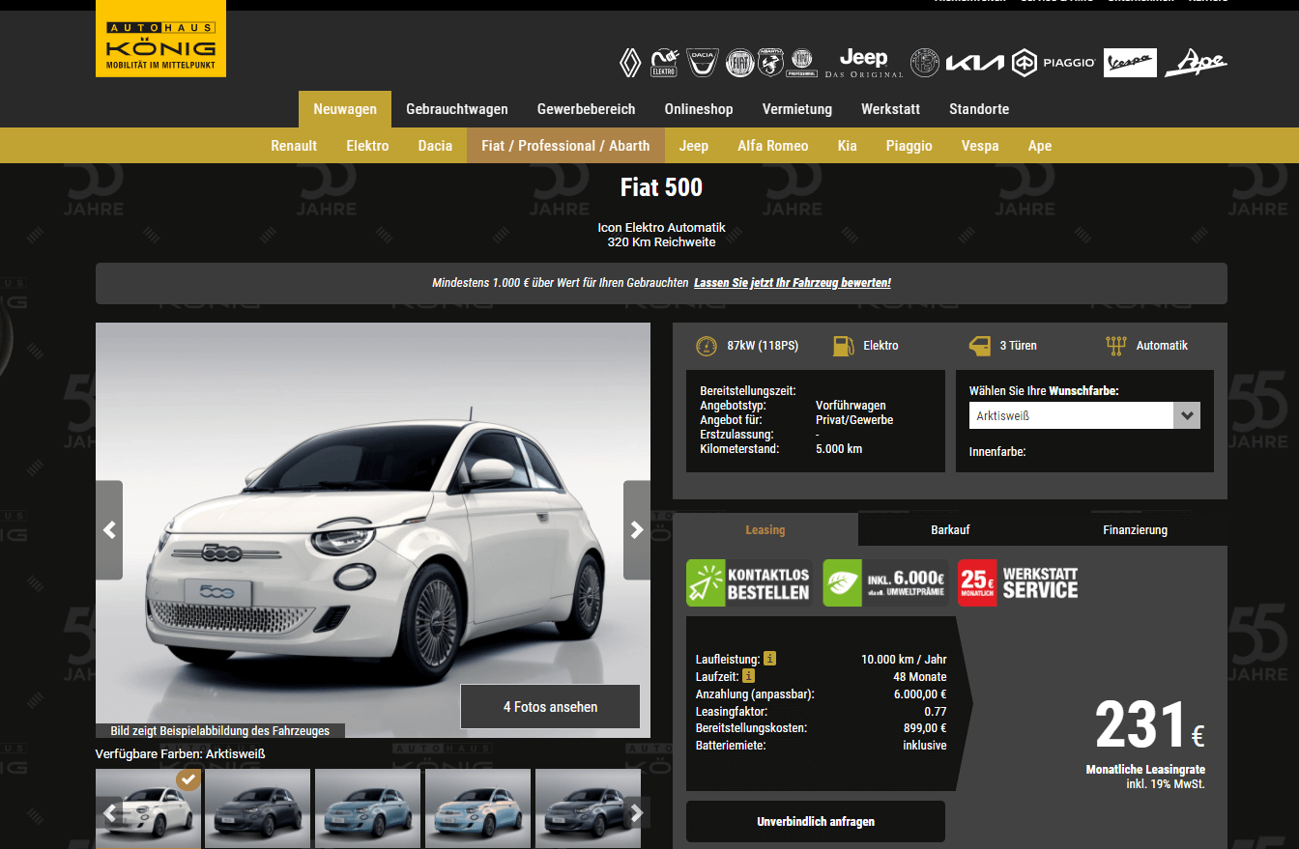
Task: Click the 6.000€ Umweltprämie badge
Action: point(885,583)
